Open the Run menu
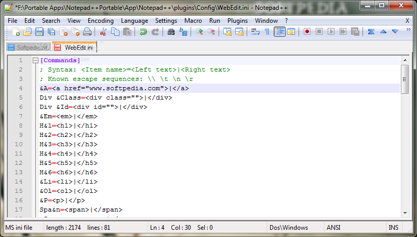 click(214, 21)
